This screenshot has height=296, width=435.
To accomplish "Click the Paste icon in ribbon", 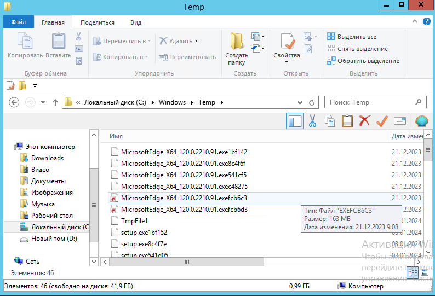I will coord(59,41).
